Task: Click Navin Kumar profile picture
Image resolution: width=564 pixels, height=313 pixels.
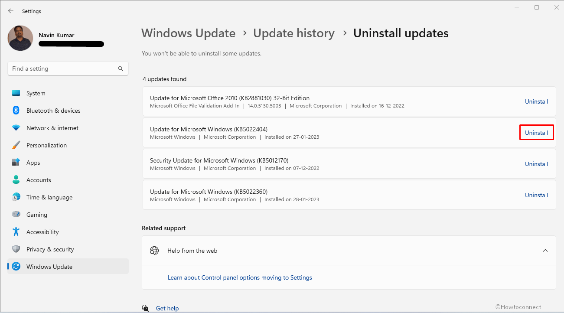Action: (20, 38)
